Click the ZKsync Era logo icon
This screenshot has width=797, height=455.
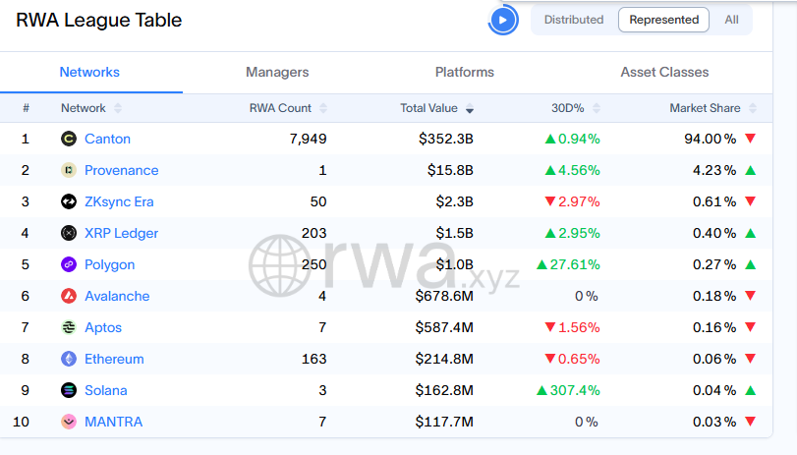tap(69, 201)
